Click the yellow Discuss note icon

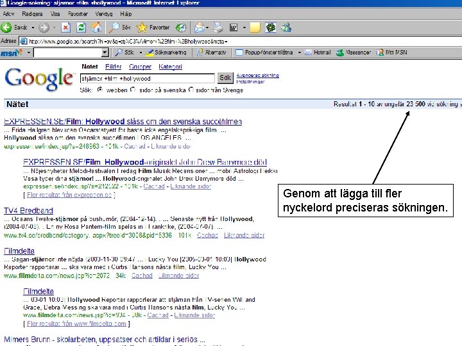pos(255,28)
